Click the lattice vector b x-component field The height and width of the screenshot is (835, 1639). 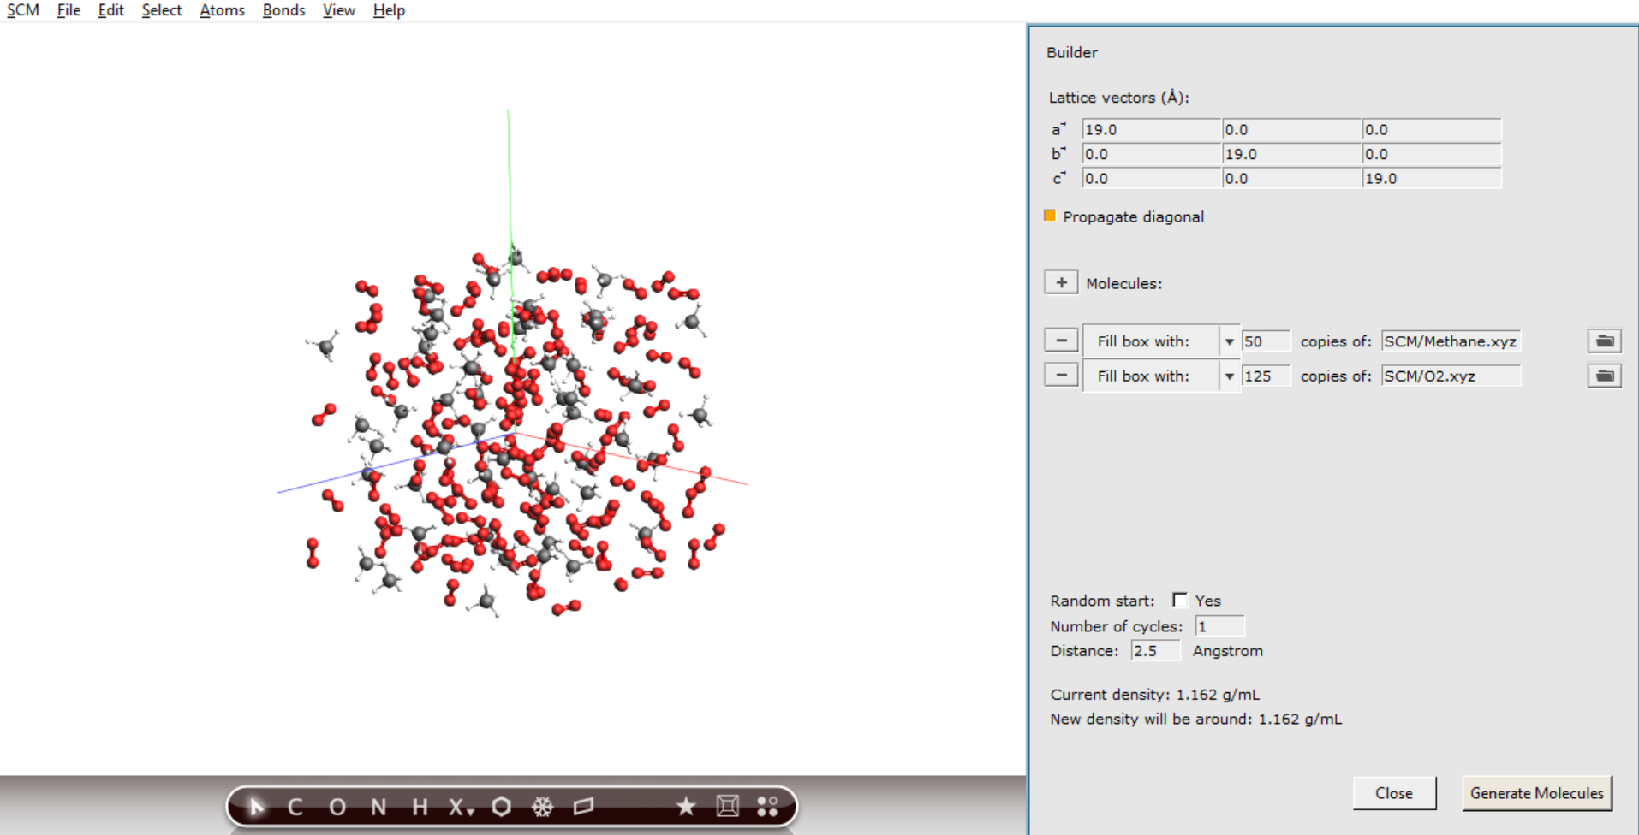(x=1152, y=154)
